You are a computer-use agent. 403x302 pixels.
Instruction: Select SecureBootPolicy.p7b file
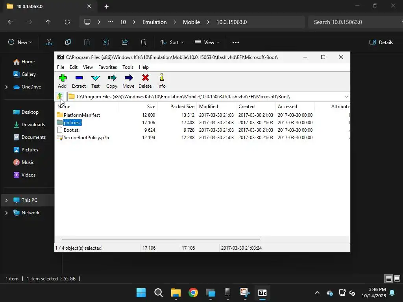(x=86, y=137)
